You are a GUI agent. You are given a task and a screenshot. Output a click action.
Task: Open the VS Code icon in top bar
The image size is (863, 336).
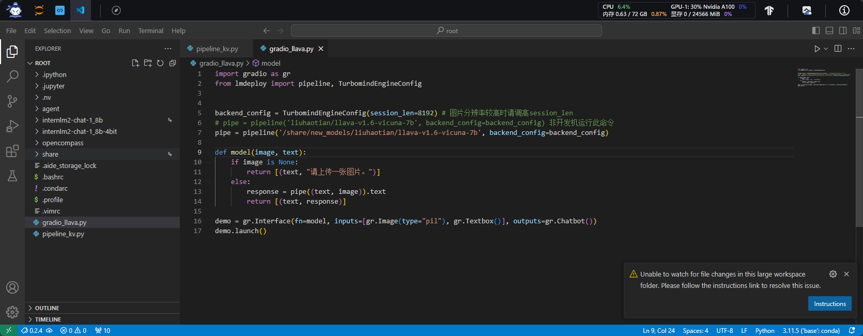coord(81,10)
